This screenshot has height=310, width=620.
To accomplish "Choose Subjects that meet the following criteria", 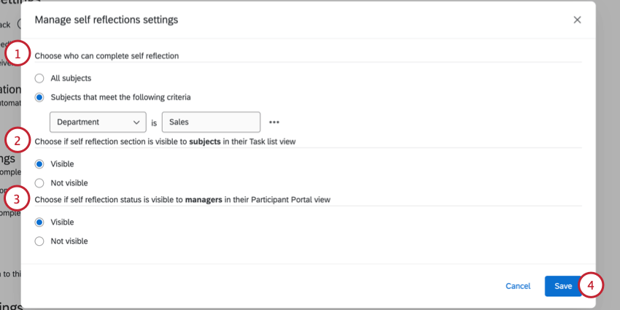I will [x=39, y=96].
